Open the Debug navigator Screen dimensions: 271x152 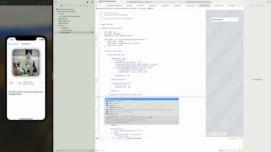click(x=80, y=5)
